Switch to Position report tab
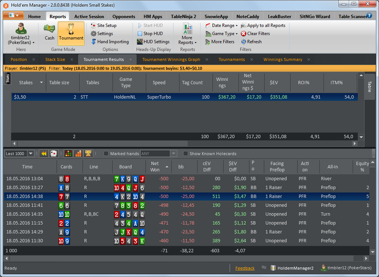Image resolution: width=379 pixels, height=277 pixels. (x=18, y=59)
